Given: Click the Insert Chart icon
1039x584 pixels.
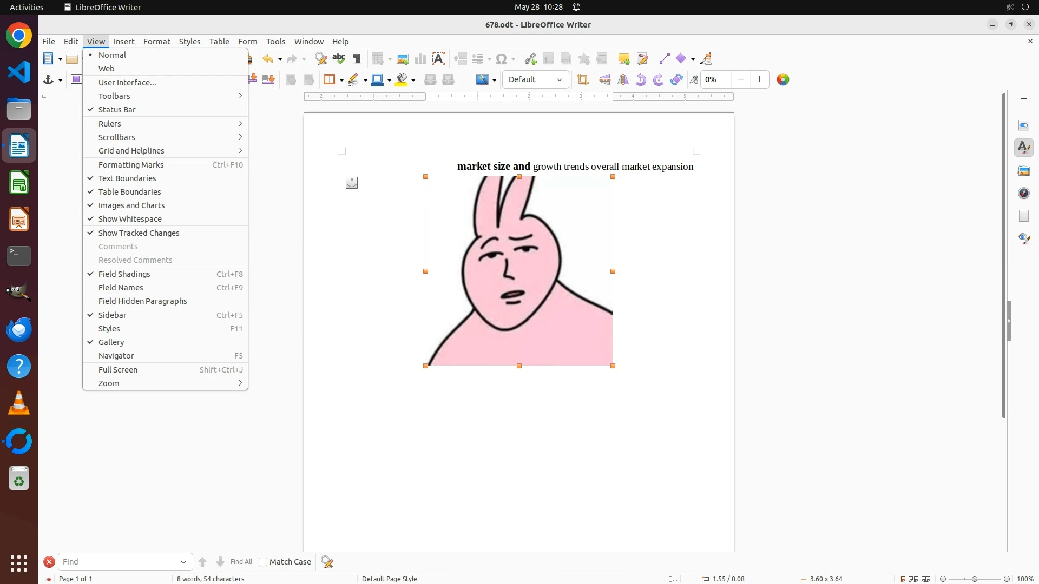Looking at the screenshot, I should click(420, 59).
